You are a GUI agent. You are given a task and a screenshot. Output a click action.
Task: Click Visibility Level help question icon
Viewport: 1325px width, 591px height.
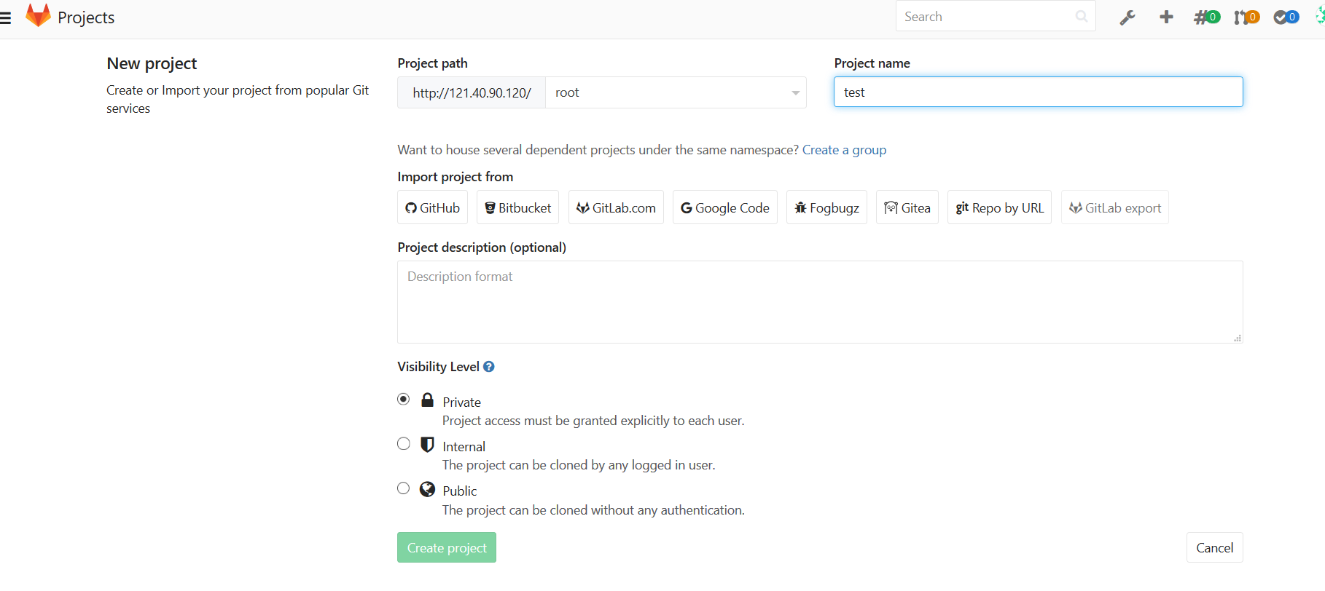point(489,367)
